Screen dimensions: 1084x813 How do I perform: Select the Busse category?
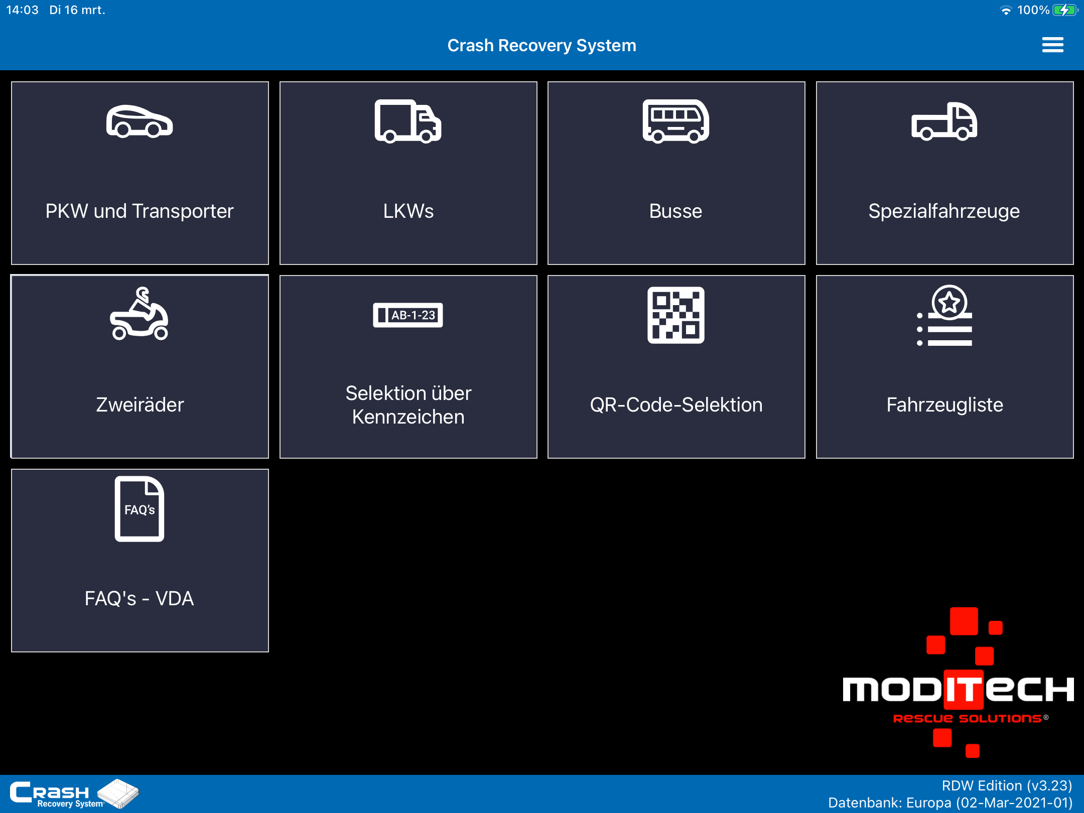click(676, 173)
